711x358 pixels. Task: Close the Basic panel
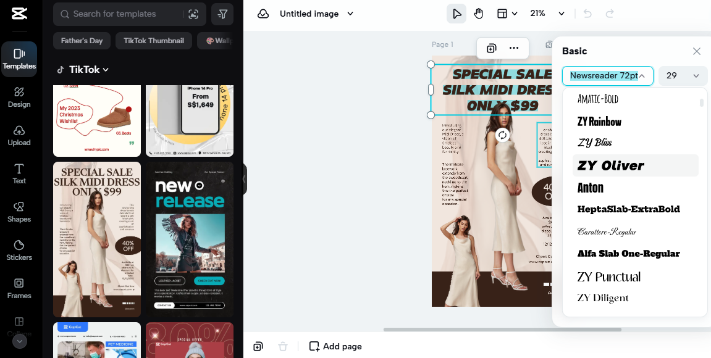[697, 51]
